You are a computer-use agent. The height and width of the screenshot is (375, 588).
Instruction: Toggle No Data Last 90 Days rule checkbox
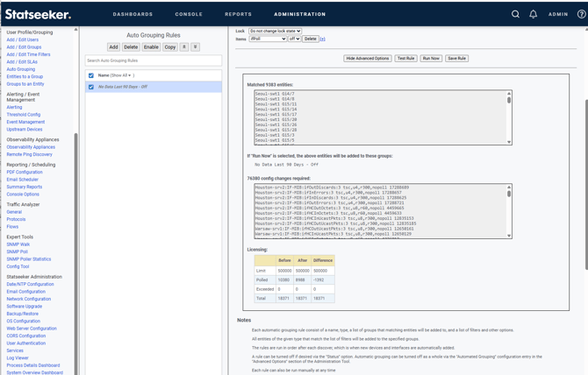pyautogui.click(x=90, y=87)
